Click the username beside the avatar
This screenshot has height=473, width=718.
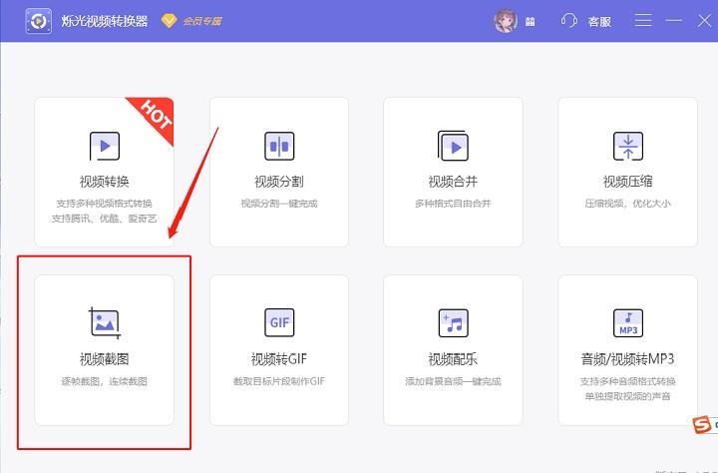[x=531, y=22]
